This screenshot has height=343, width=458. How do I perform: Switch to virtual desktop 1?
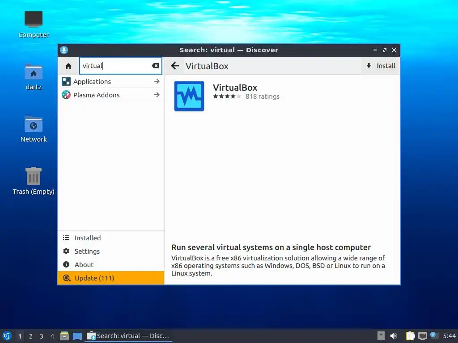pos(20,336)
